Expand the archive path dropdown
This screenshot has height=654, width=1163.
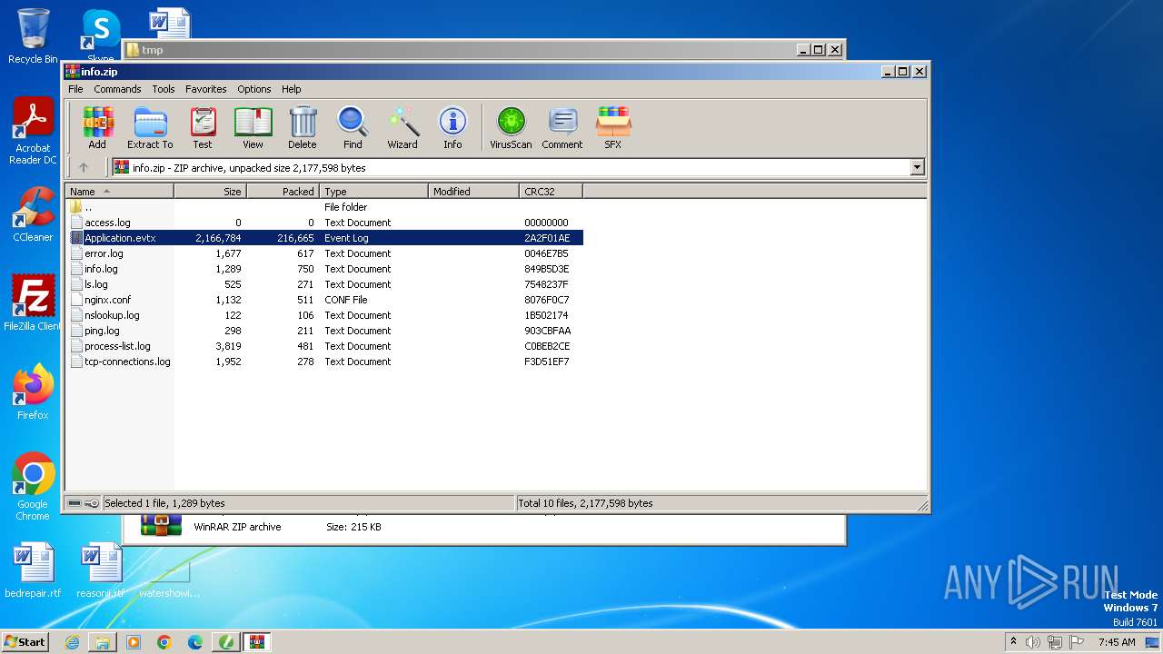(x=917, y=167)
